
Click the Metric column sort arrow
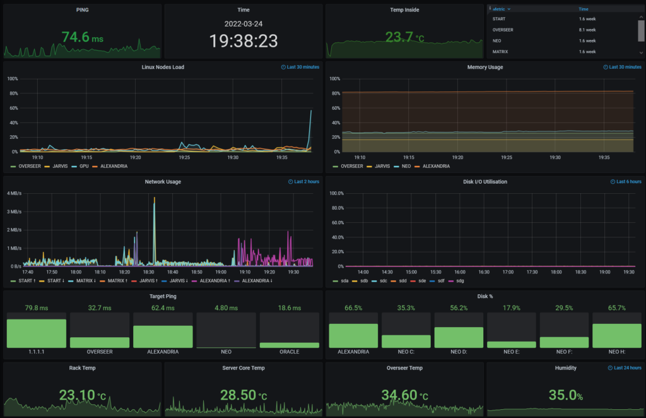coord(509,9)
